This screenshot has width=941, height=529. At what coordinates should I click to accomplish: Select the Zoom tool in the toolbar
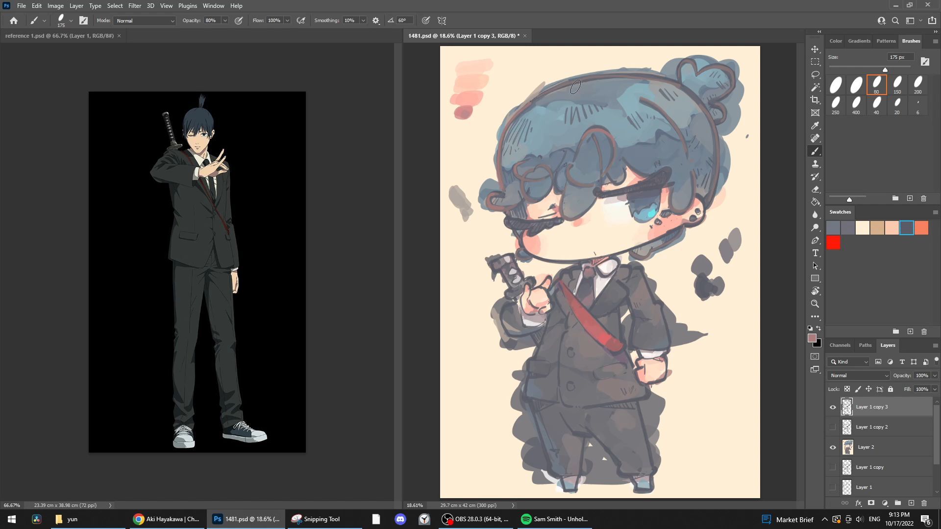click(815, 304)
